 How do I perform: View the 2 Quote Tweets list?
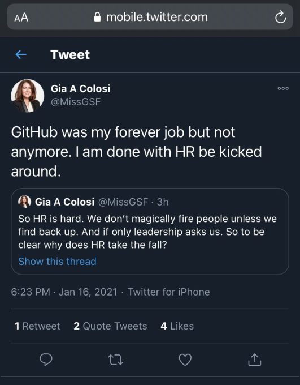(110, 326)
